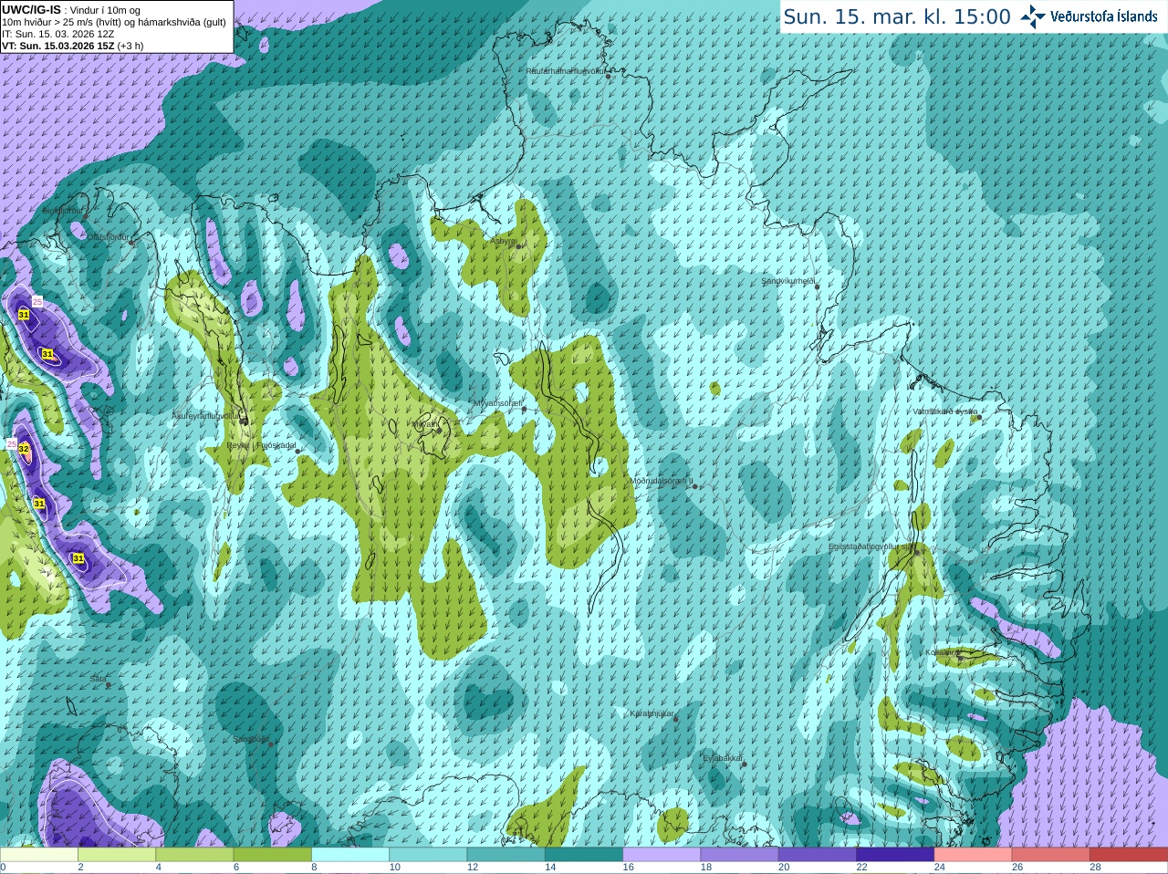The image size is (1168, 874).
Task: Click the 'VT: Sun. 15.03.2026 15Z (+3 h)' line
Action: tap(73, 46)
